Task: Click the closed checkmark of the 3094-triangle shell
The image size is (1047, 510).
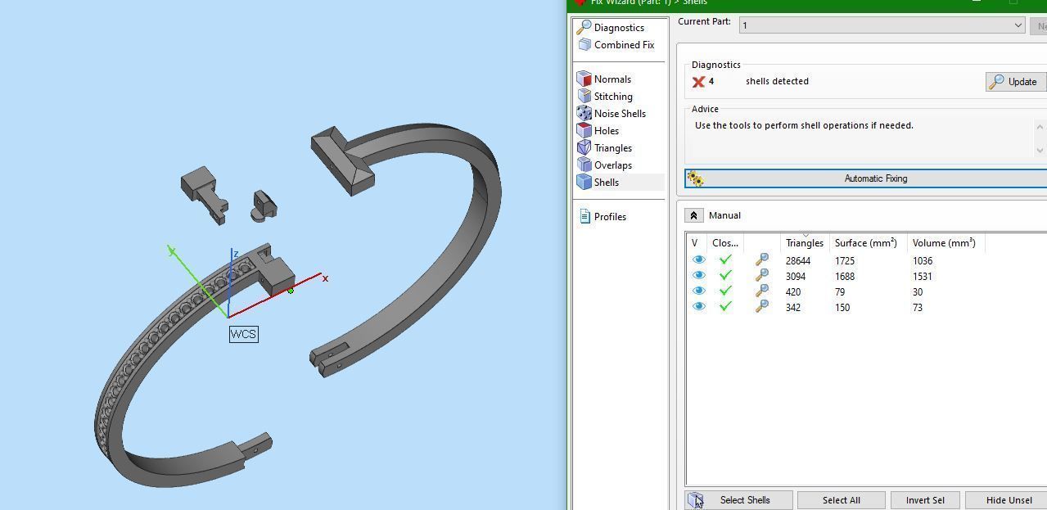Action: [724, 276]
